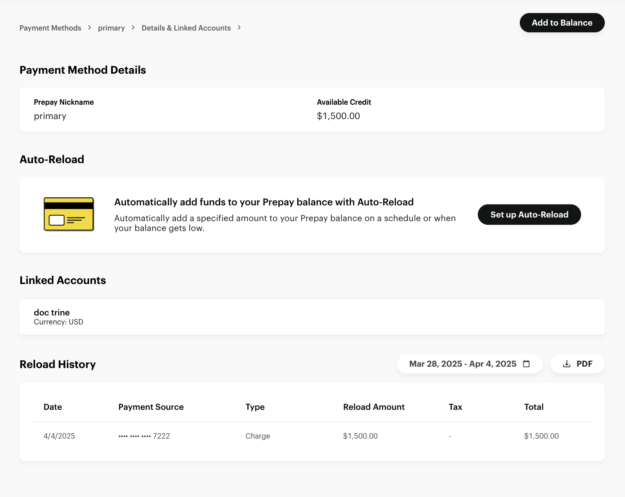Select Details & Linked Accounts breadcrumb
This screenshot has width=625, height=497.
(x=186, y=28)
